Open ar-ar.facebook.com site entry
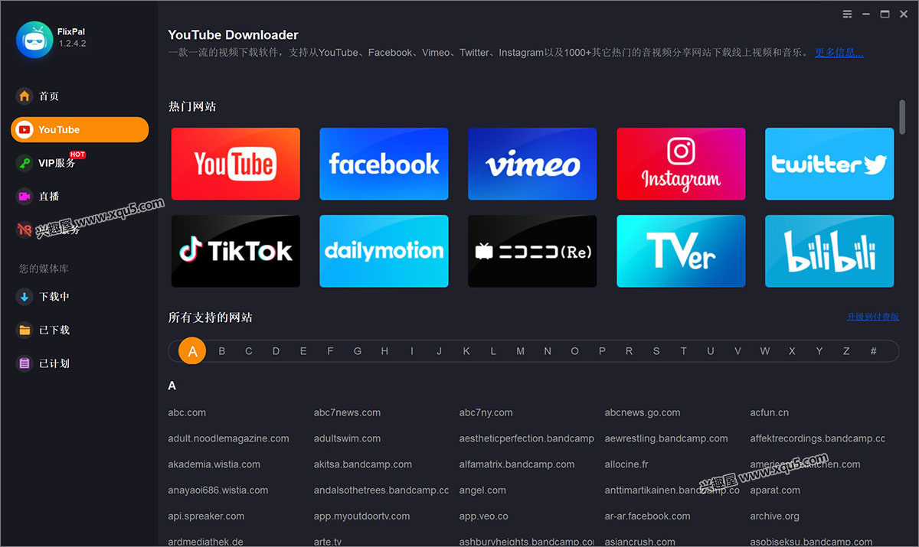This screenshot has height=547, width=919. pos(647,516)
